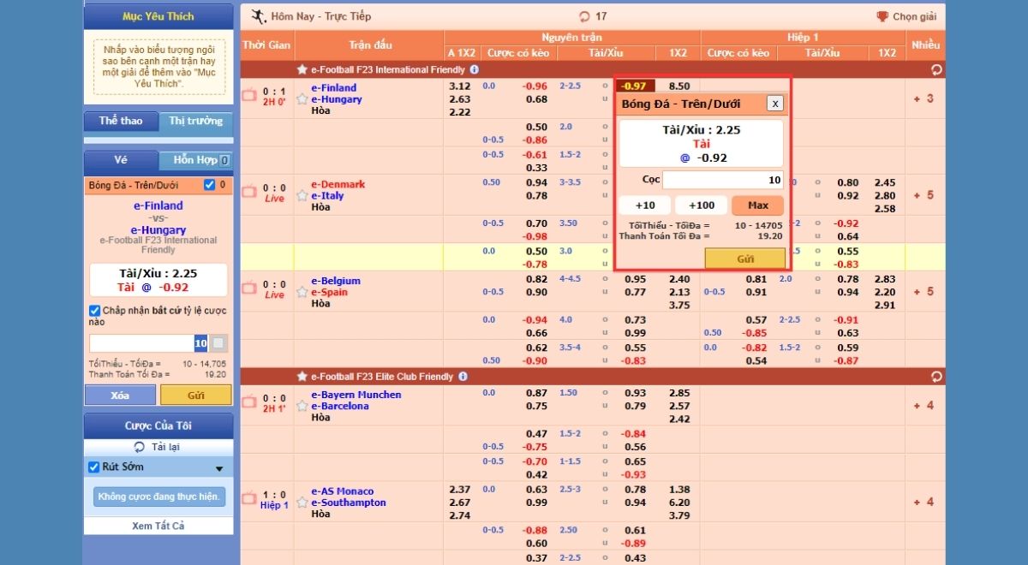Select the Hỗn Hợp tab
This screenshot has width=1028, height=565.
pos(196,160)
